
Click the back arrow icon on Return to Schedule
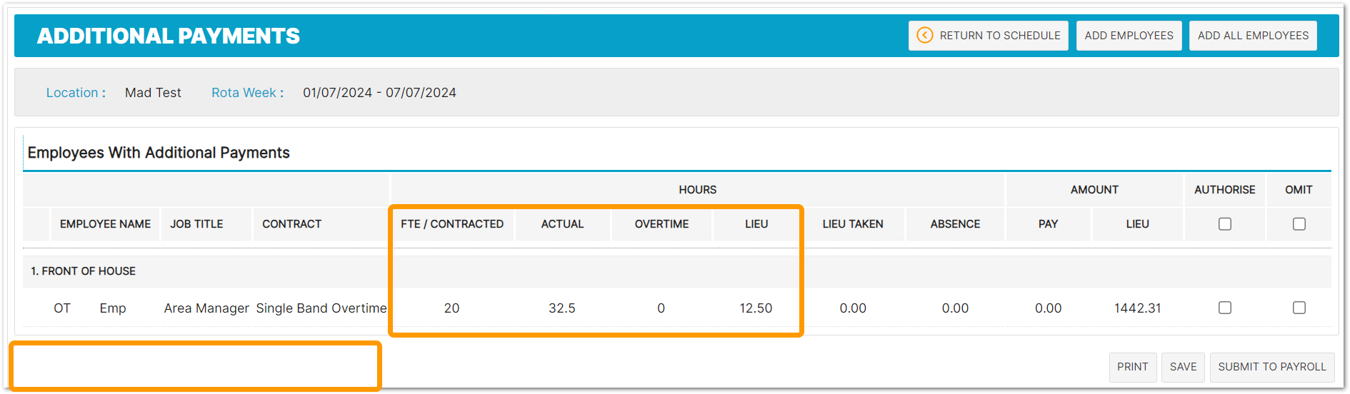coord(924,35)
